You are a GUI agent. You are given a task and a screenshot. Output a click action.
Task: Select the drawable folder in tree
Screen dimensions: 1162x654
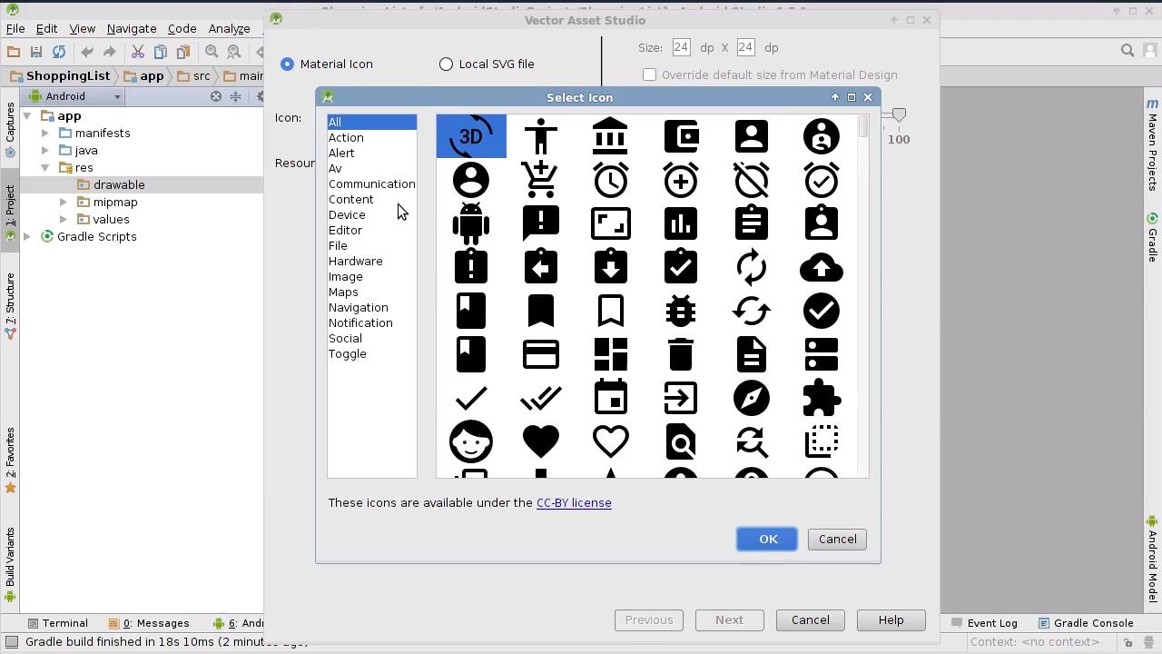119,184
